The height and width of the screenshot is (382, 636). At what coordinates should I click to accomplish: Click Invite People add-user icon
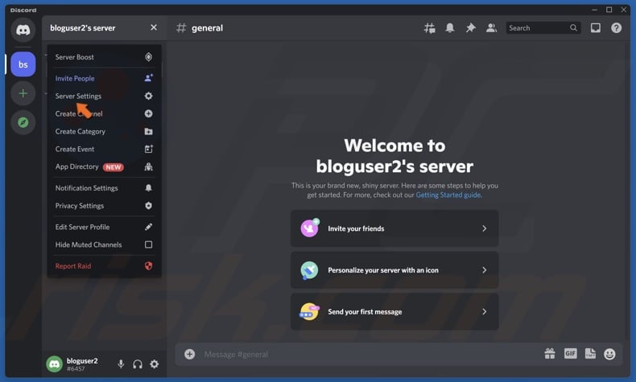[149, 78]
